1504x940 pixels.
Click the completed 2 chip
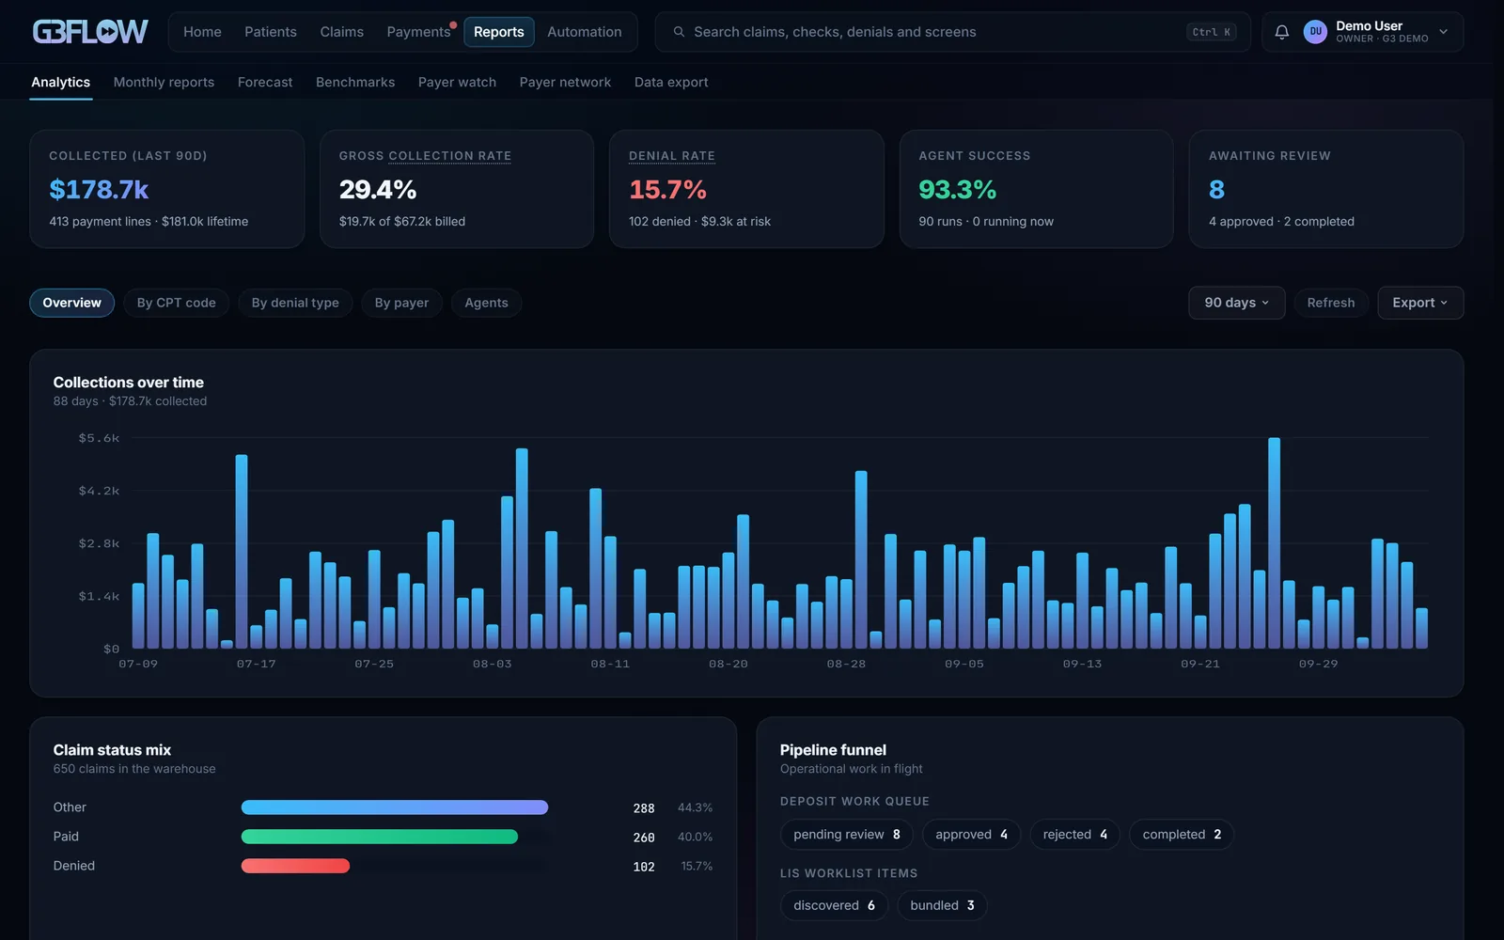tap(1182, 835)
